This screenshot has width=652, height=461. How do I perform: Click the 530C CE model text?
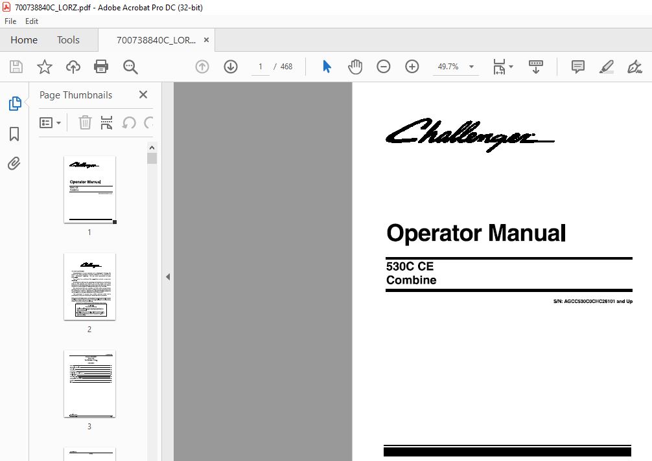[410, 266]
